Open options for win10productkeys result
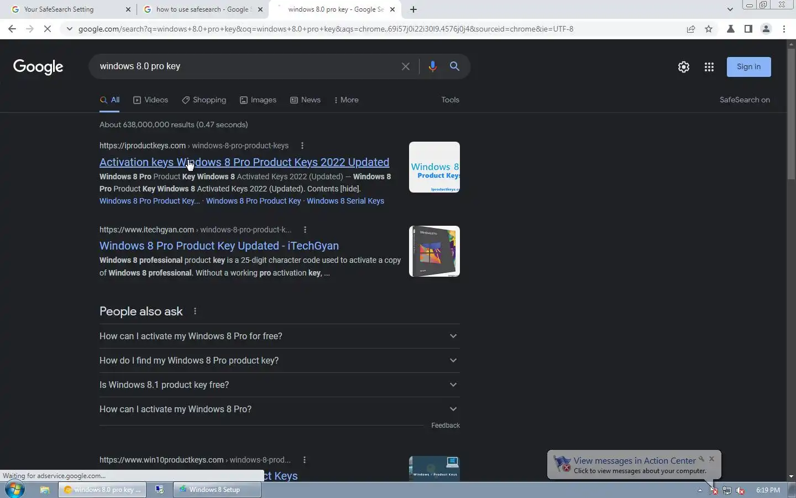Viewport: 796px width, 498px height. pos(304,460)
